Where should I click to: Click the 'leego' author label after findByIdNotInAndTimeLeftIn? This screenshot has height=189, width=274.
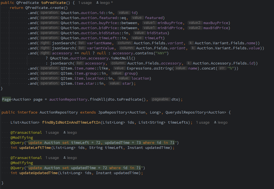tap(223, 122)
